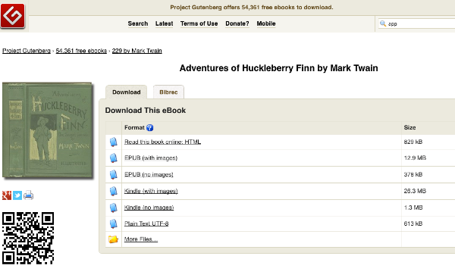Click book icon beside Kindle (no images)
The height and width of the screenshot is (278, 455).
(114, 208)
